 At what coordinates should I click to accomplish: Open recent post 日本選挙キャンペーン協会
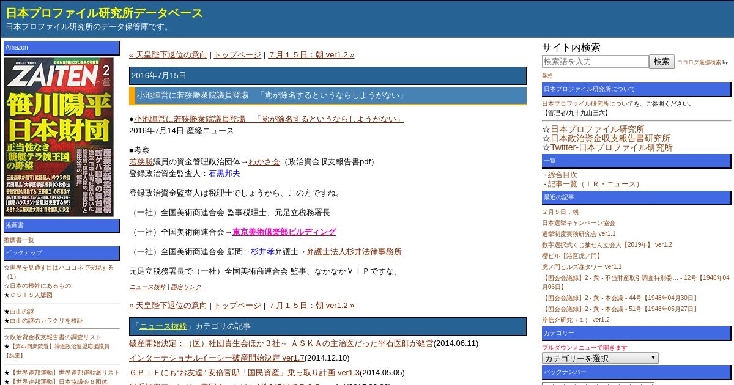(x=579, y=223)
